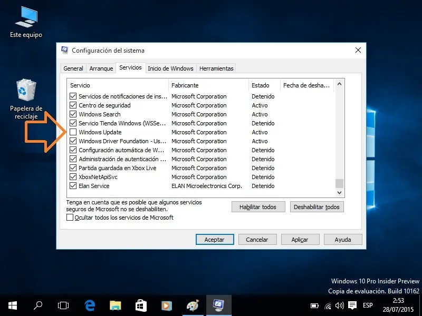
Task: Click the System Configuration taskbar icon
Action: 218,305
